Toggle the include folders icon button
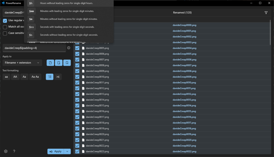Screen dimensions: 274x157 point(59,63)
